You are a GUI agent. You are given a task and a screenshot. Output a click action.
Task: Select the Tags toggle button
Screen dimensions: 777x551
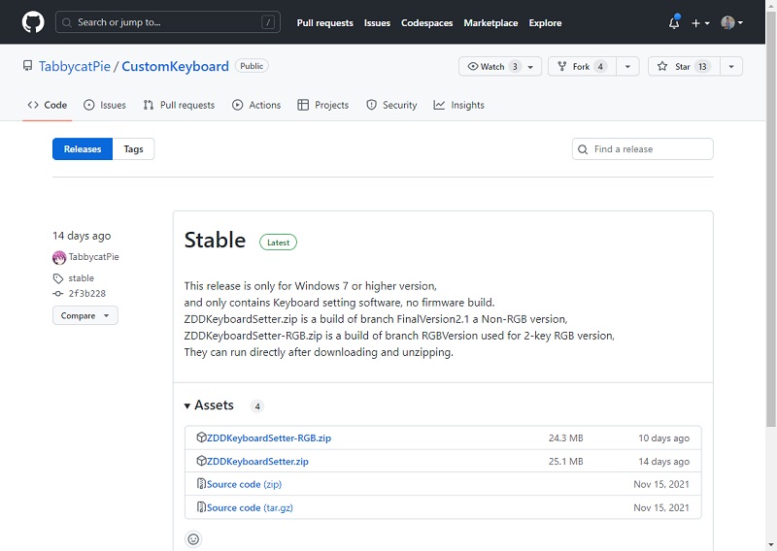133,149
